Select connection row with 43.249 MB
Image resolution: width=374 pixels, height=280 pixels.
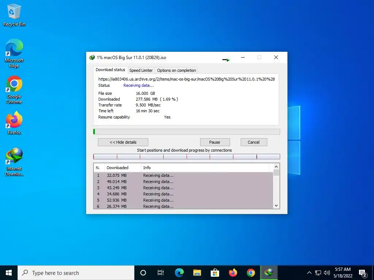click(x=183, y=188)
